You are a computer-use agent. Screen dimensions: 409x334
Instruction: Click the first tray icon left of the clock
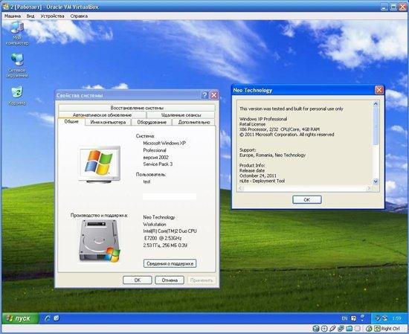[377, 318]
